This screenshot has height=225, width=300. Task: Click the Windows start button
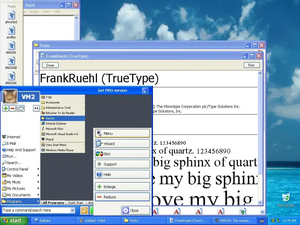tap(14, 221)
